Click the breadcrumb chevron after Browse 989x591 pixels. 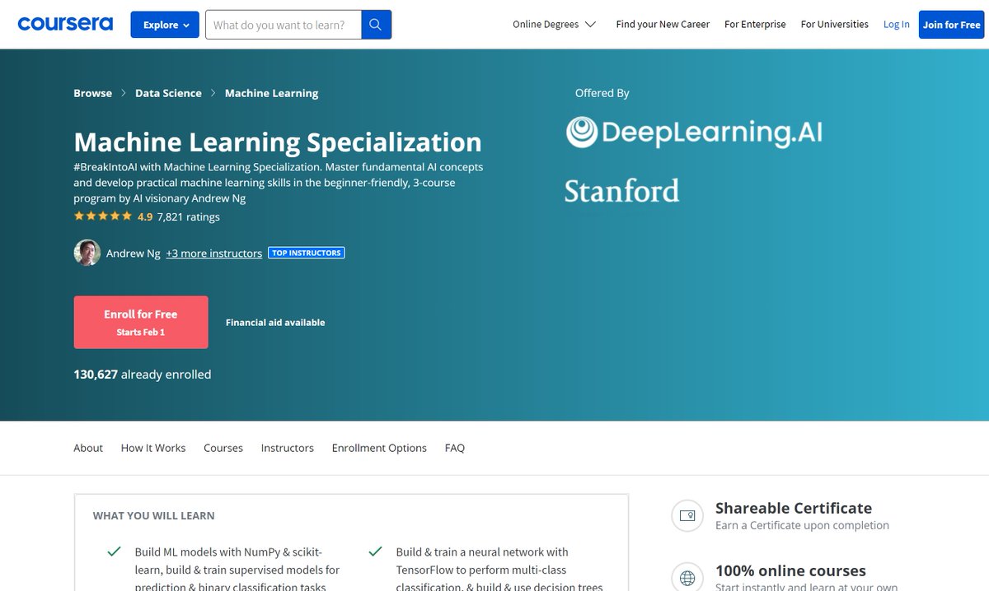point(124,93)
